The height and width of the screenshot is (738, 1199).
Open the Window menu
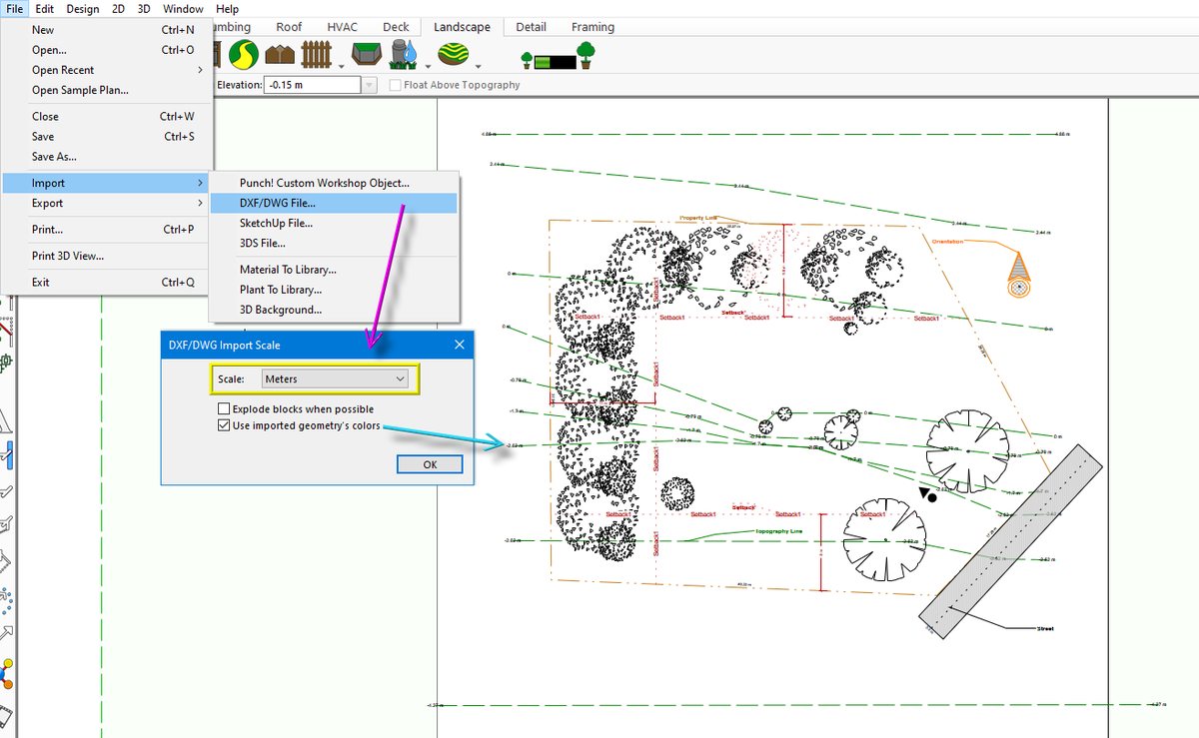pos(183,9)
